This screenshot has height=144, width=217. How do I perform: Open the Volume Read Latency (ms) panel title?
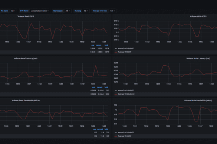(x=26, y=58)
